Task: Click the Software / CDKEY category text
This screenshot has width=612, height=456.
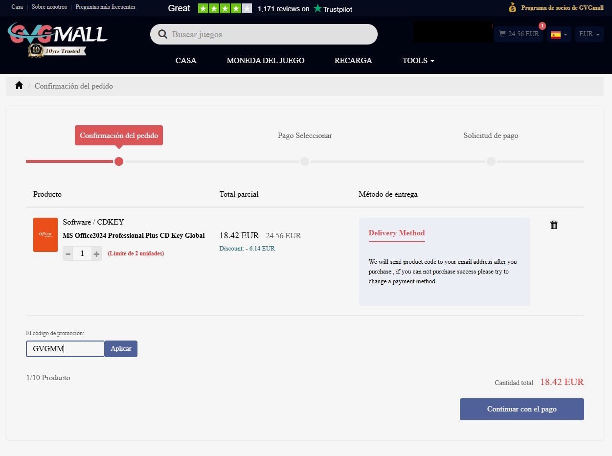Action: 93,222
